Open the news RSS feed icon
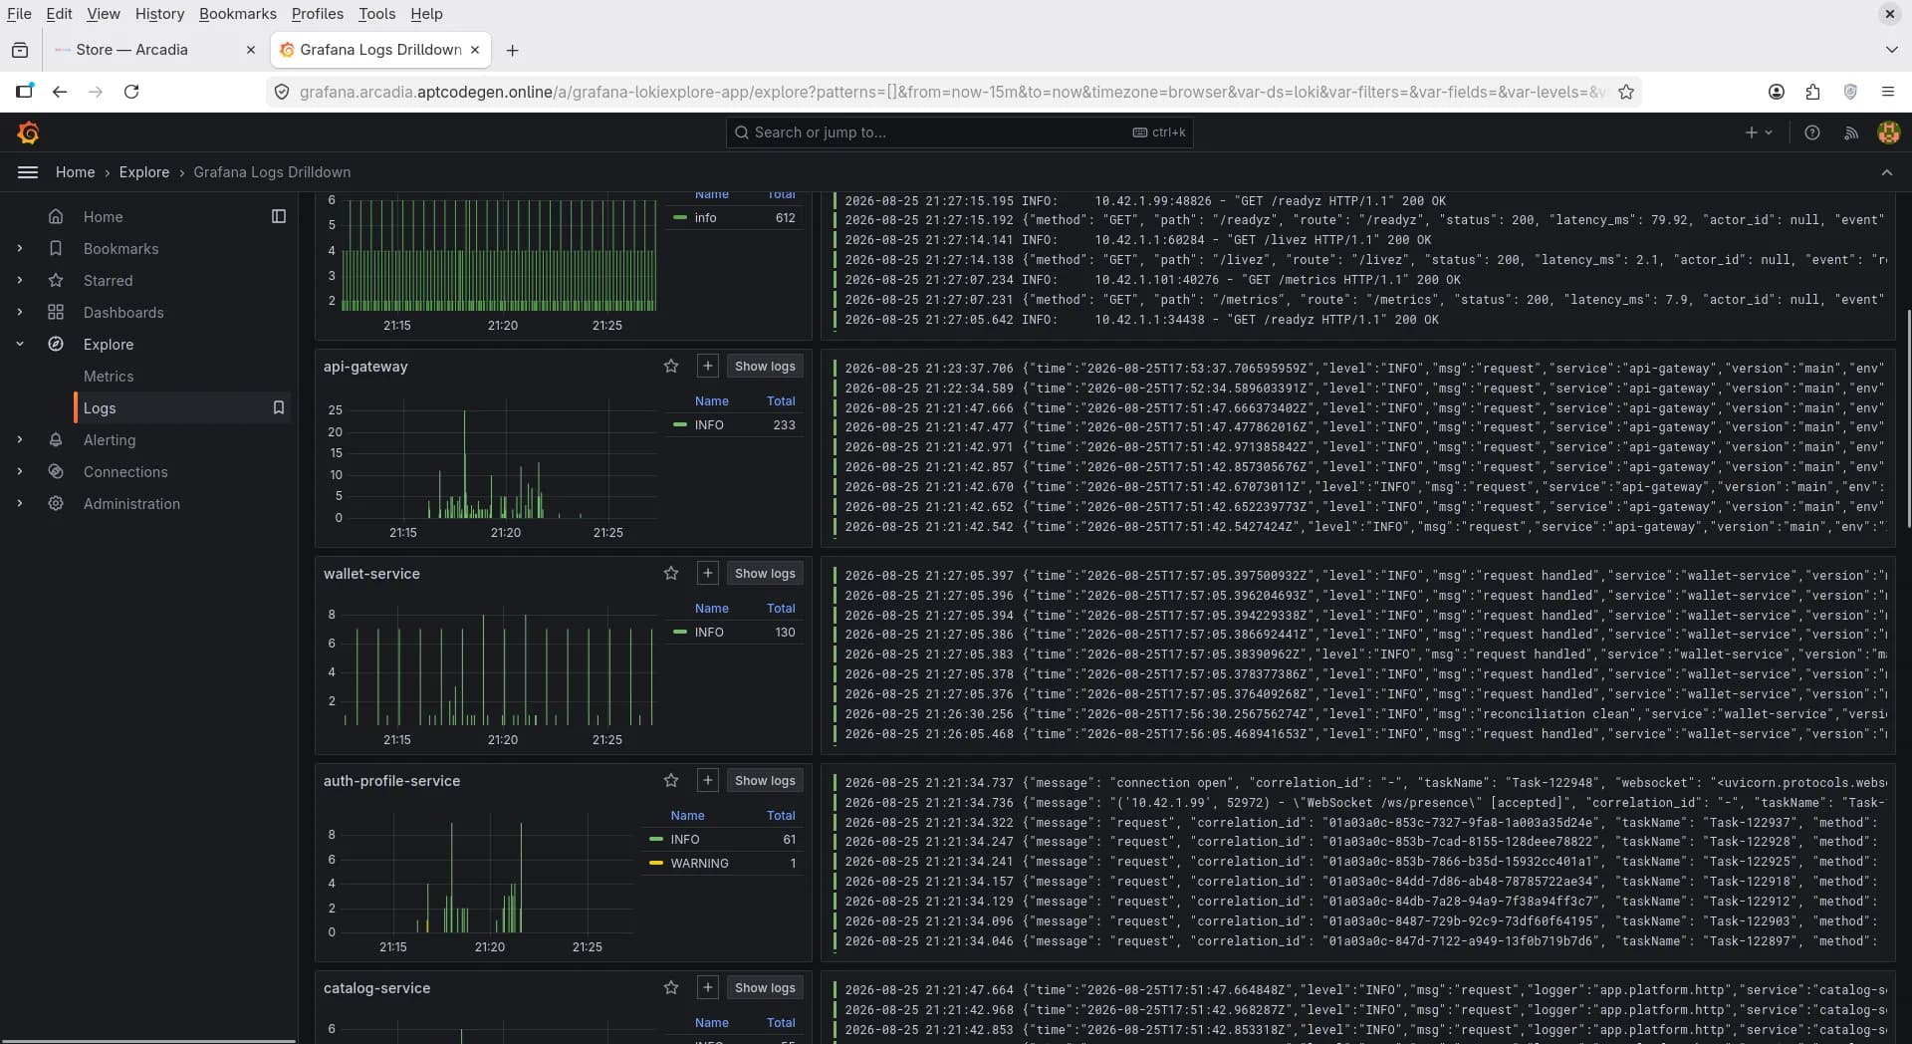The width and height of the screenshot is (1912, 1044). pyautogui.click(x=1851, y=132)
